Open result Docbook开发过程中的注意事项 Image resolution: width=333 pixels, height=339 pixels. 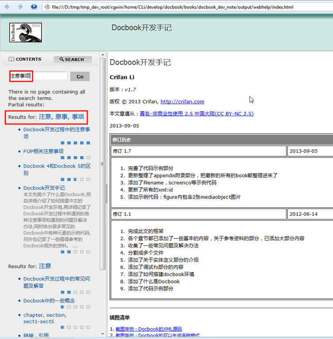(57, 133)
